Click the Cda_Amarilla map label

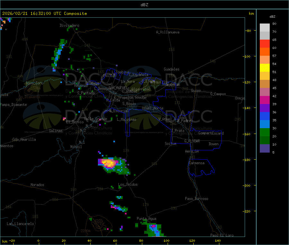[x=24, y=139]
